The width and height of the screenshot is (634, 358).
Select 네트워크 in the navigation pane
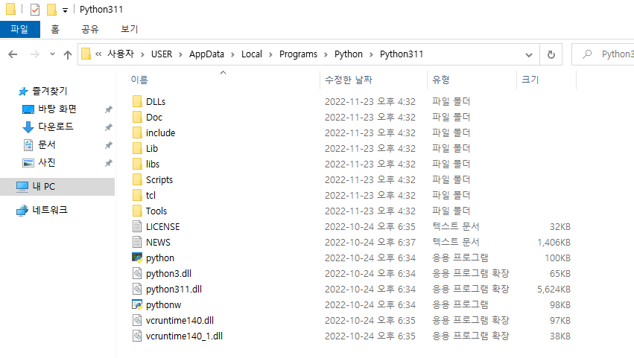(x=50, y=210)
